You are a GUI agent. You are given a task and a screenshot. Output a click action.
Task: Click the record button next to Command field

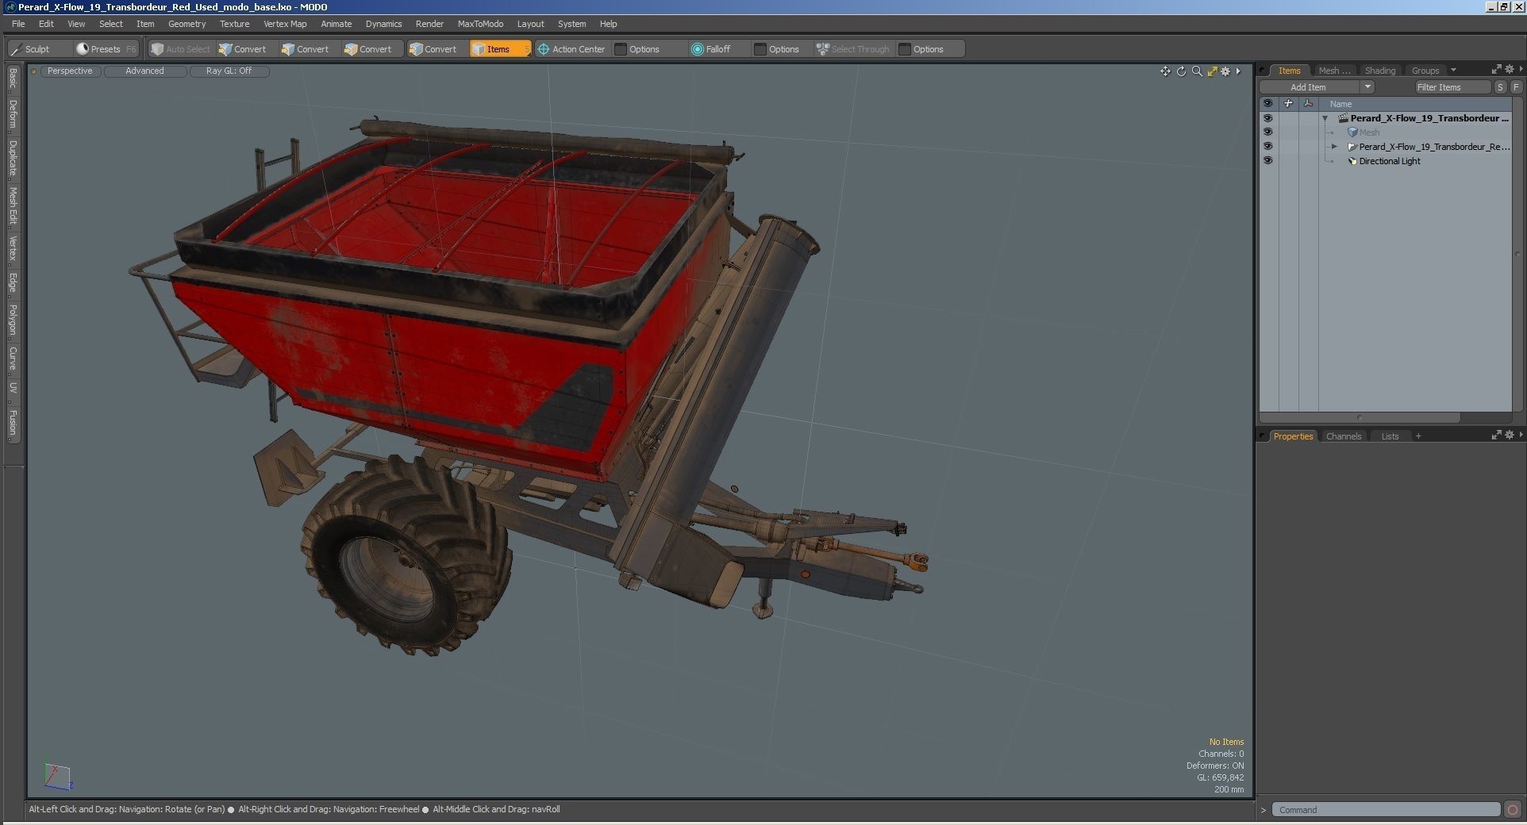(x=1513, y=810)
